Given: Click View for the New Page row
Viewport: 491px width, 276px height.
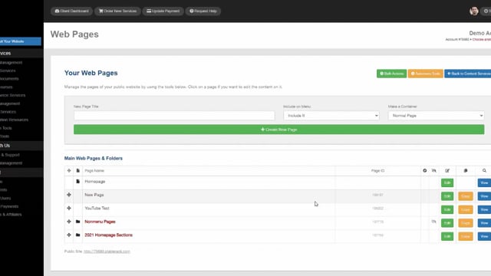Looking at the screenshot, I should tap(484, 196).
